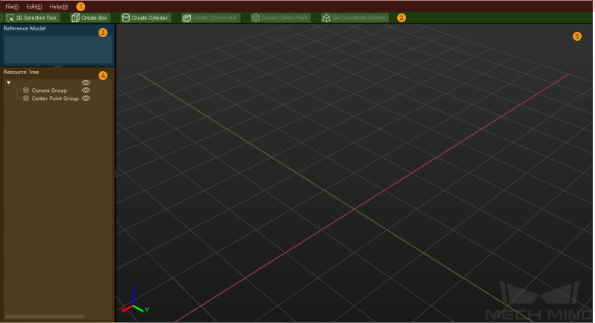The height and width of the screenshot is (323, 595).
Task: Select the Center Point Group tree item
Action: (x=55, y=99)
